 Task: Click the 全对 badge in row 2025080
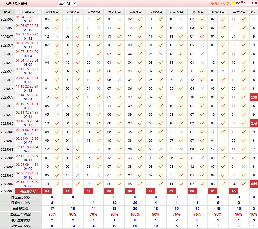tap(254, 123)
